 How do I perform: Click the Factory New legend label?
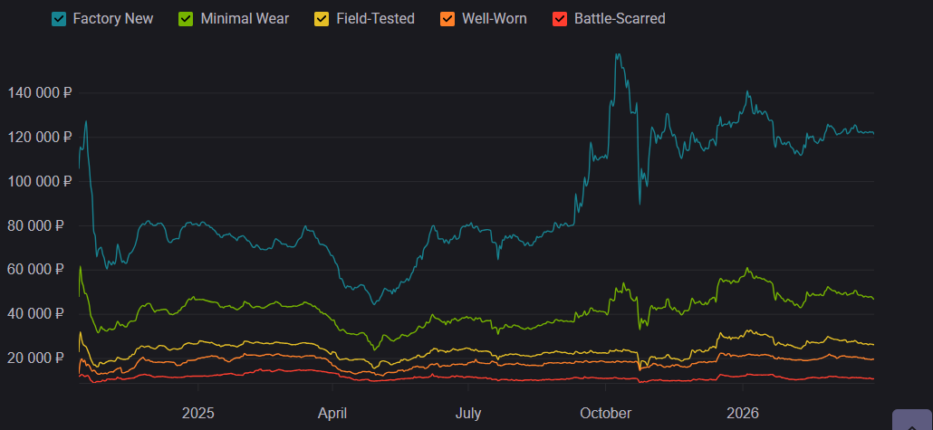(x=112, y=18)
